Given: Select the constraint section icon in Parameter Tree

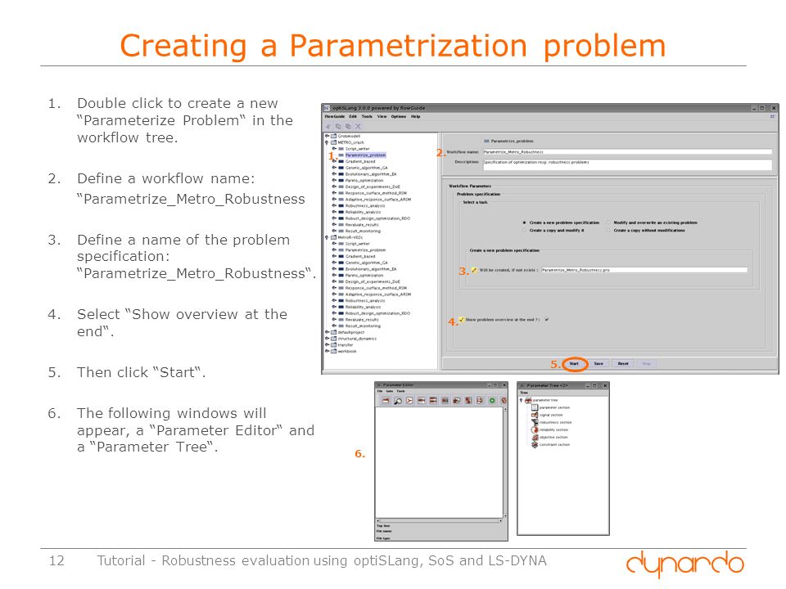Looking at the screenshot, I should 535,445.
